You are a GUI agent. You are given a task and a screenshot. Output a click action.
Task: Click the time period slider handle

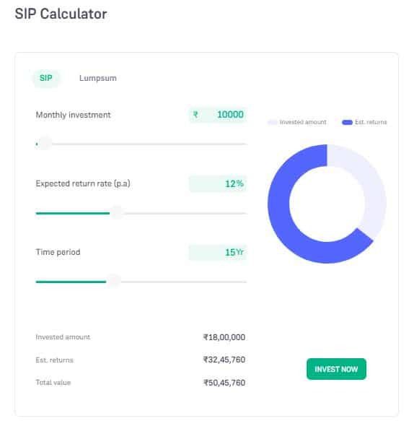113,282
